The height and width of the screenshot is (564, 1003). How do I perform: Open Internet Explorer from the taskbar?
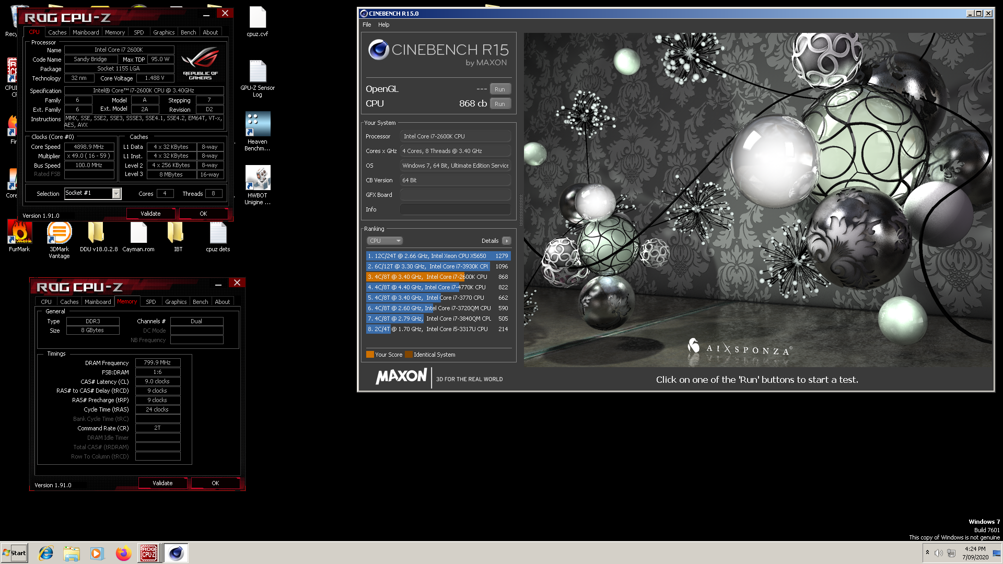[x=46, y=553]
